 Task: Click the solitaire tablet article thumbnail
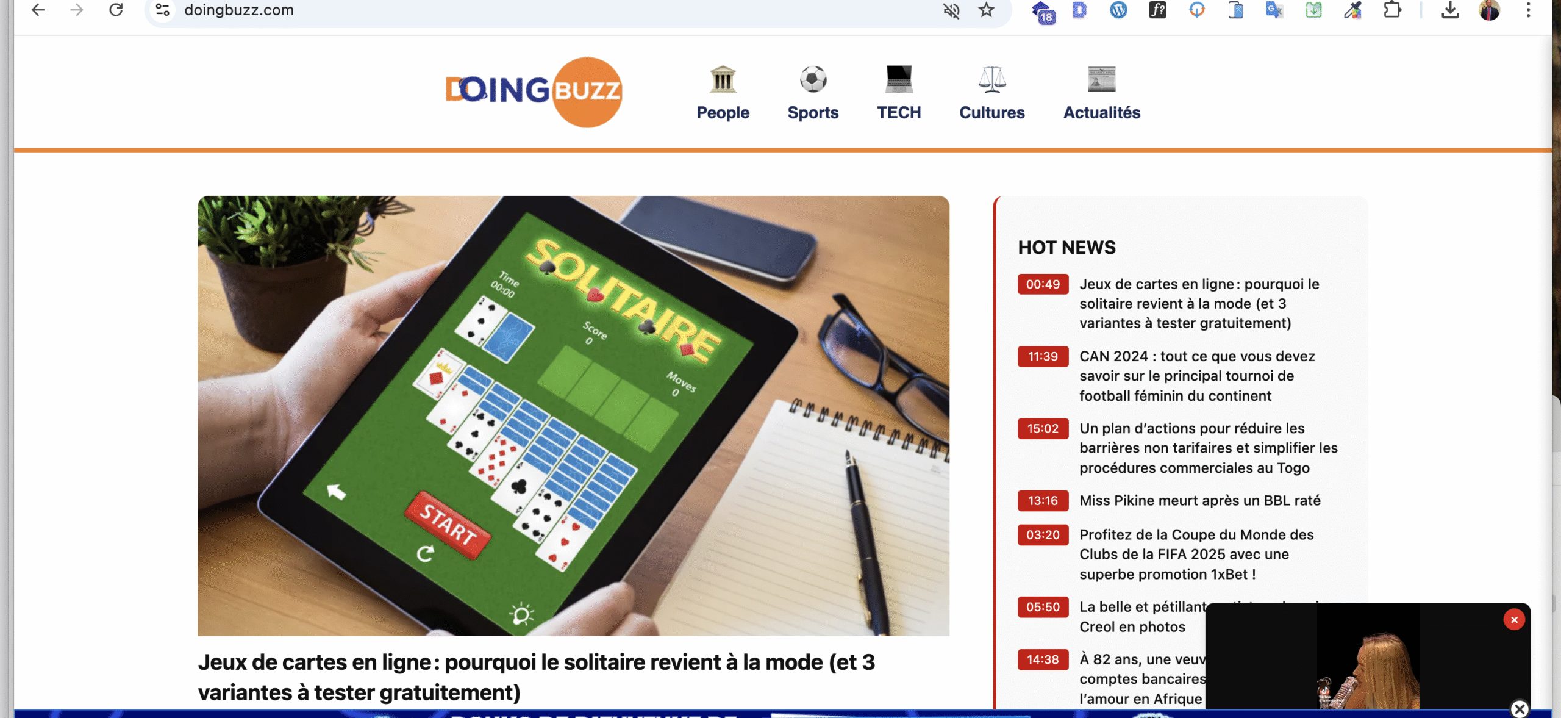click(573, 415)
